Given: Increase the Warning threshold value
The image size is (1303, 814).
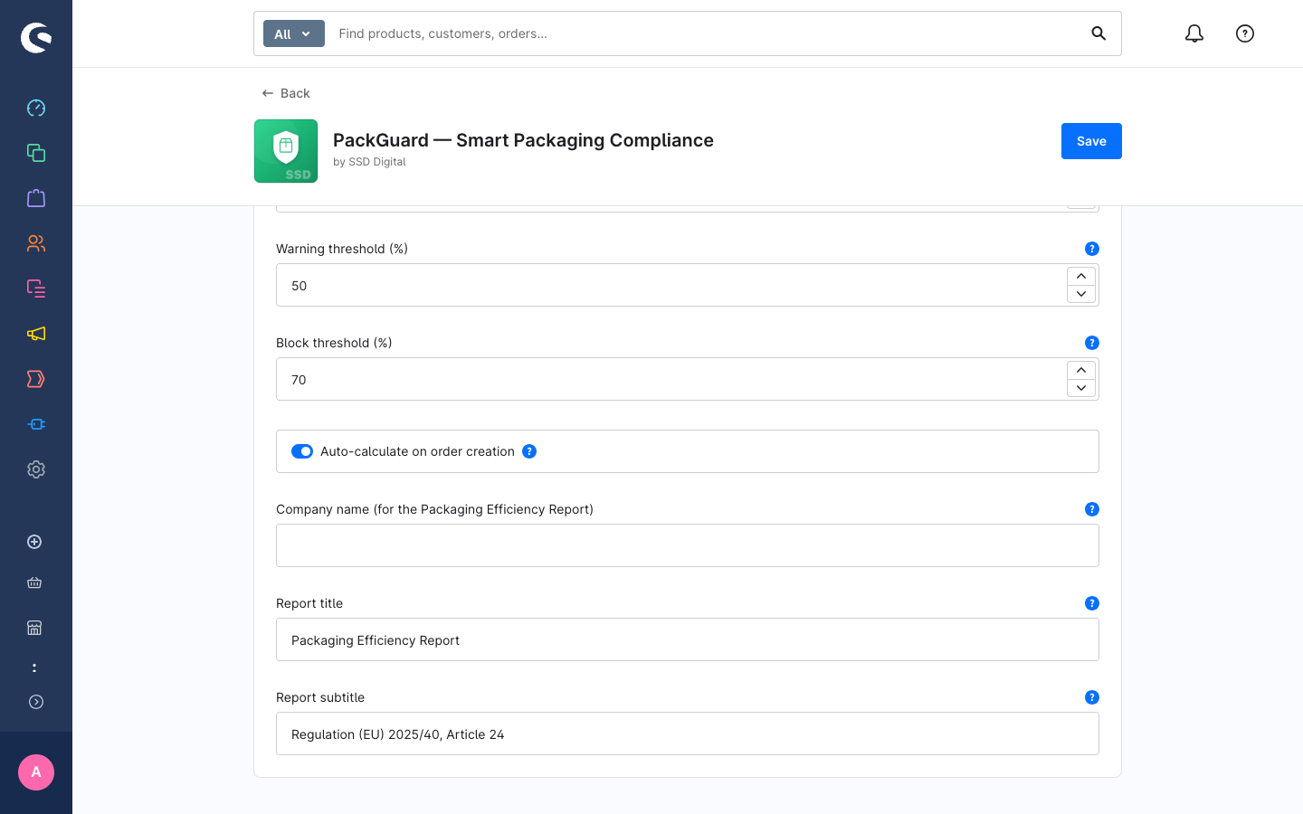Looking at the screenshot, I should (x=1081, y=276).
